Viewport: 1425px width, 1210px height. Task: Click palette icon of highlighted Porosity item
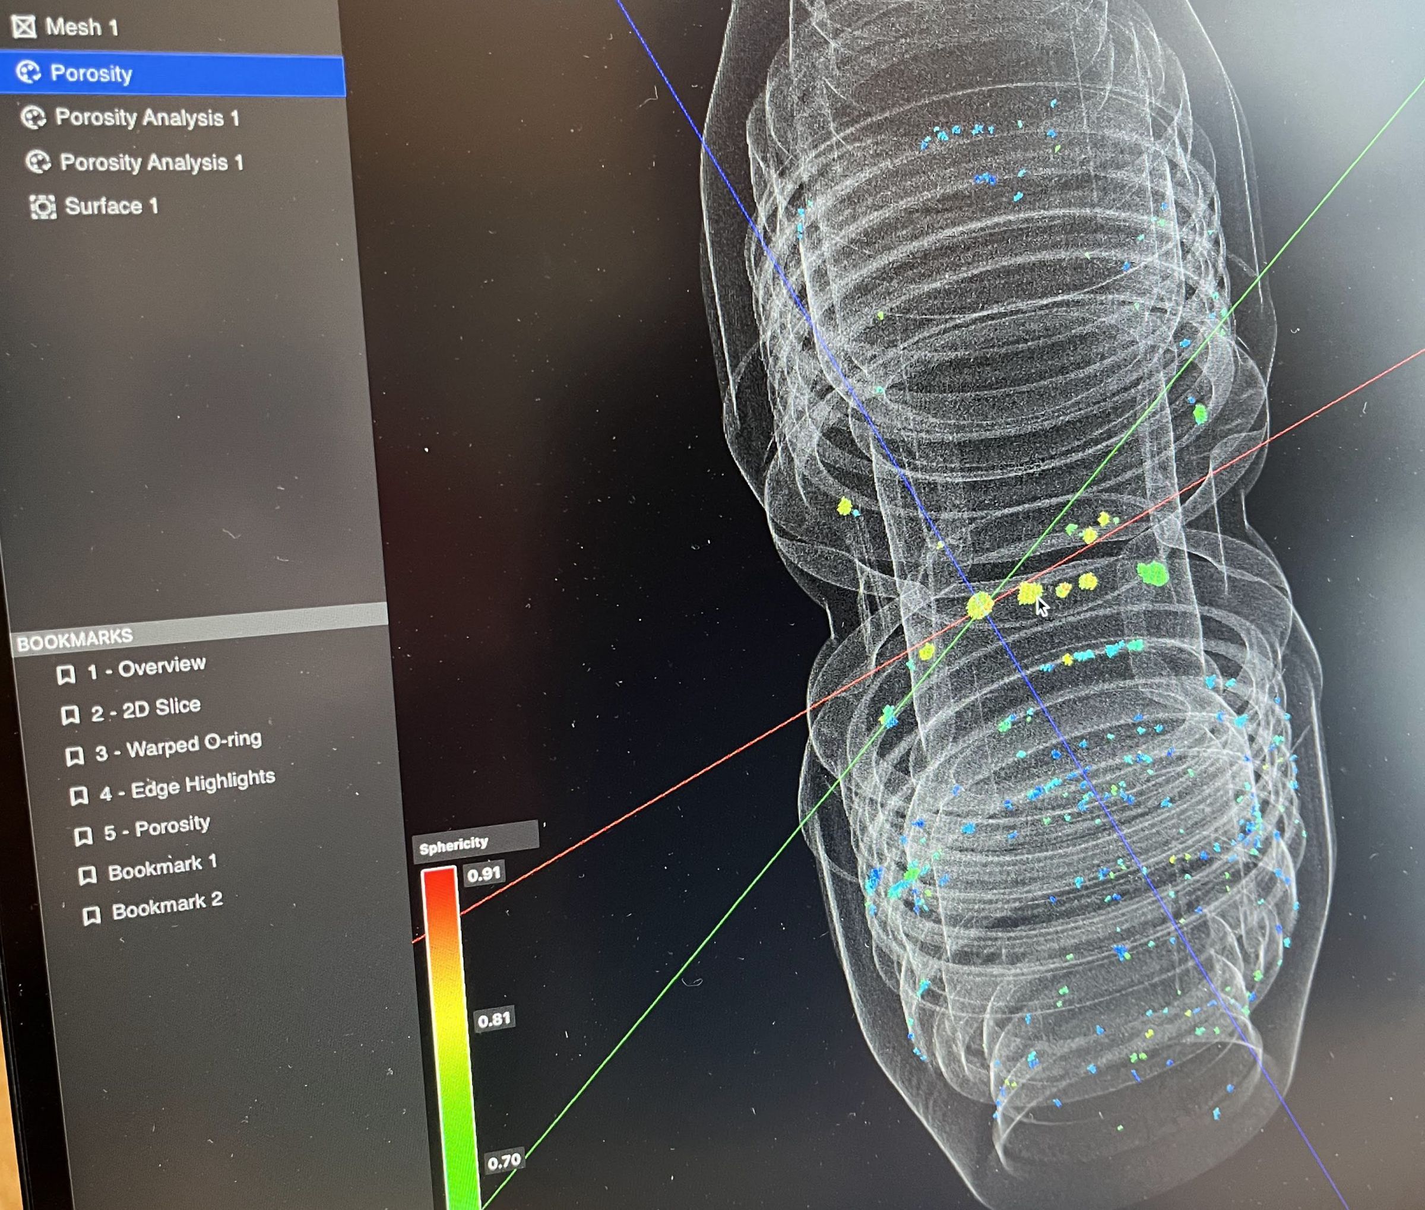point(29,72)
